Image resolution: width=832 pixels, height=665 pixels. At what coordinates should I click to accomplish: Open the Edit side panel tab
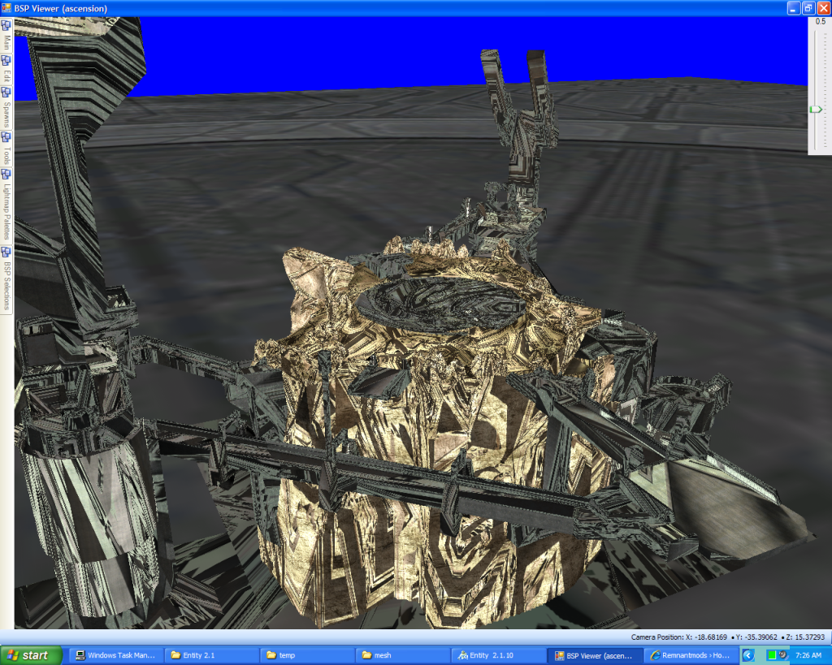[6, 69]
